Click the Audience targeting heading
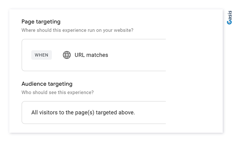 coord(47,84)
